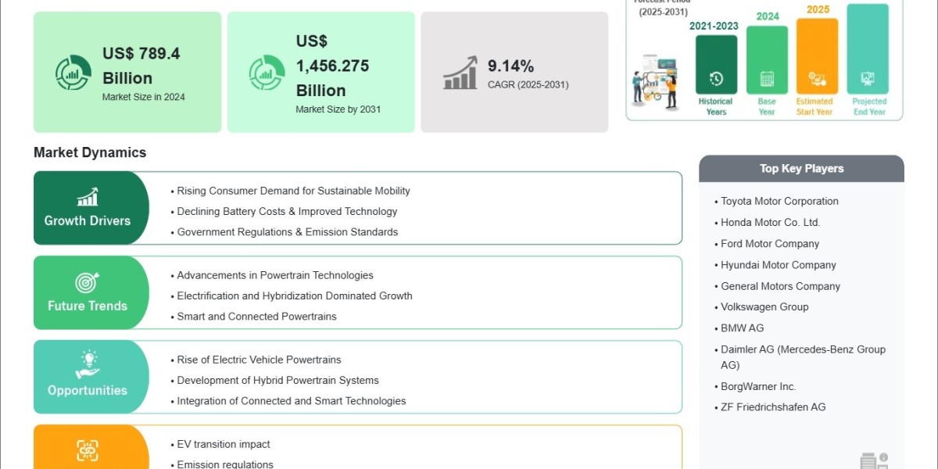Click 'EV transition impact' bullet
Viewport: 938px width, 469px height.
coord(224,444)
